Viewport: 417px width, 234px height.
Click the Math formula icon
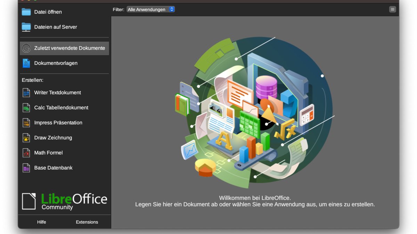point(26,153)
